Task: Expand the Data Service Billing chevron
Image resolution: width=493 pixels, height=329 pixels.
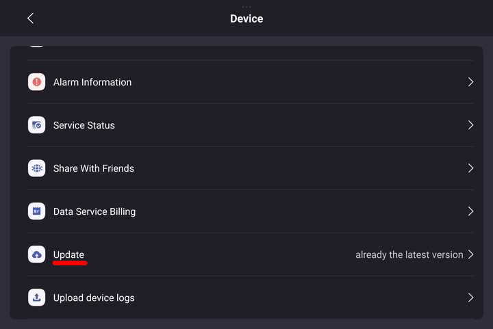Action: [x=470, y=211]
